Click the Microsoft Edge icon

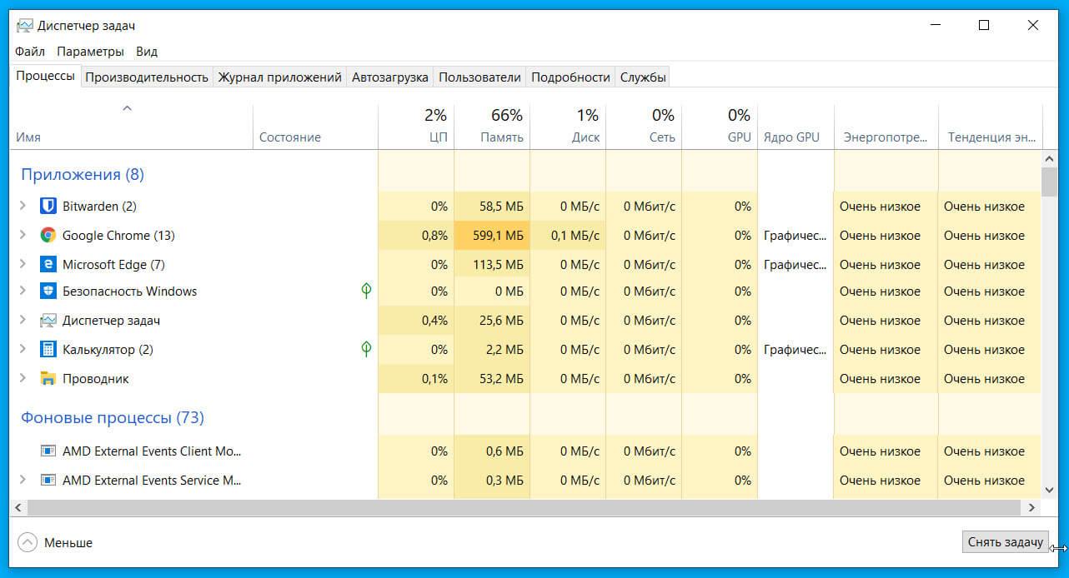48,264
